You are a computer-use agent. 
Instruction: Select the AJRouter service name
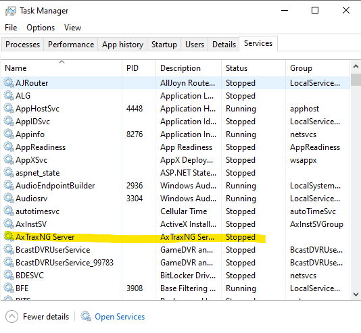32,83
